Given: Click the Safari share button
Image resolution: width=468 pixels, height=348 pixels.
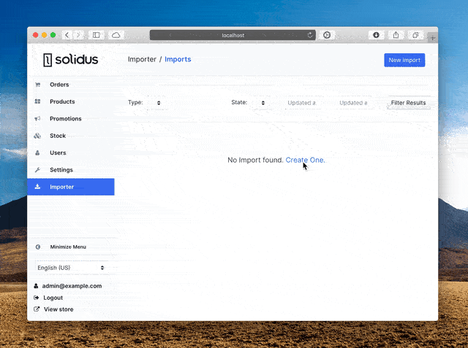Looking at the screenshot, I should (396, 35).
